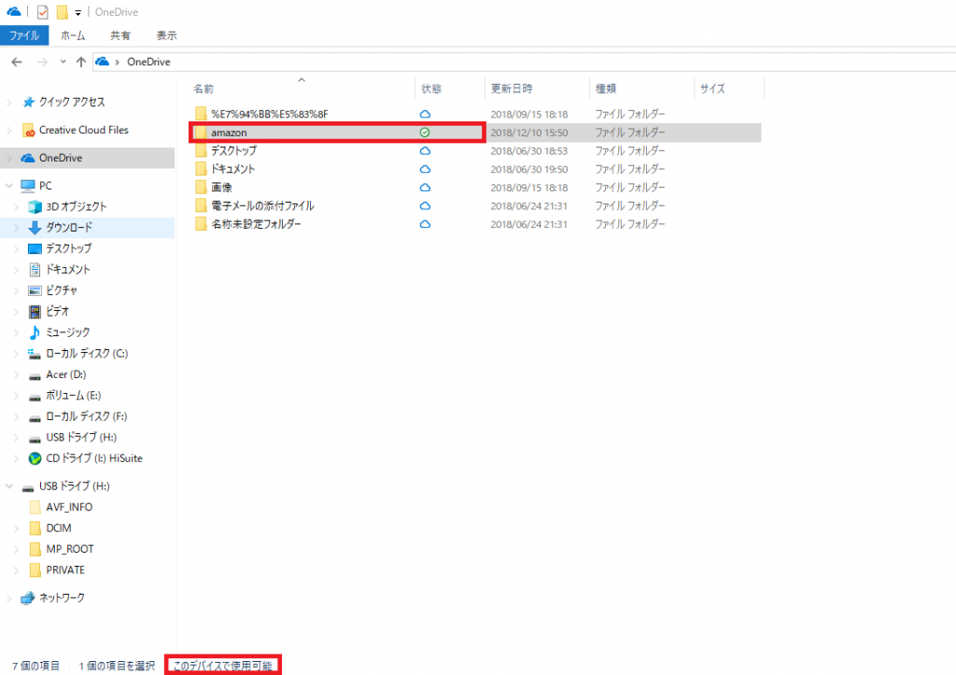
Task: Select the %E7%94%BB%E5%83%8F folder icon
Action: tap(201, 114)
